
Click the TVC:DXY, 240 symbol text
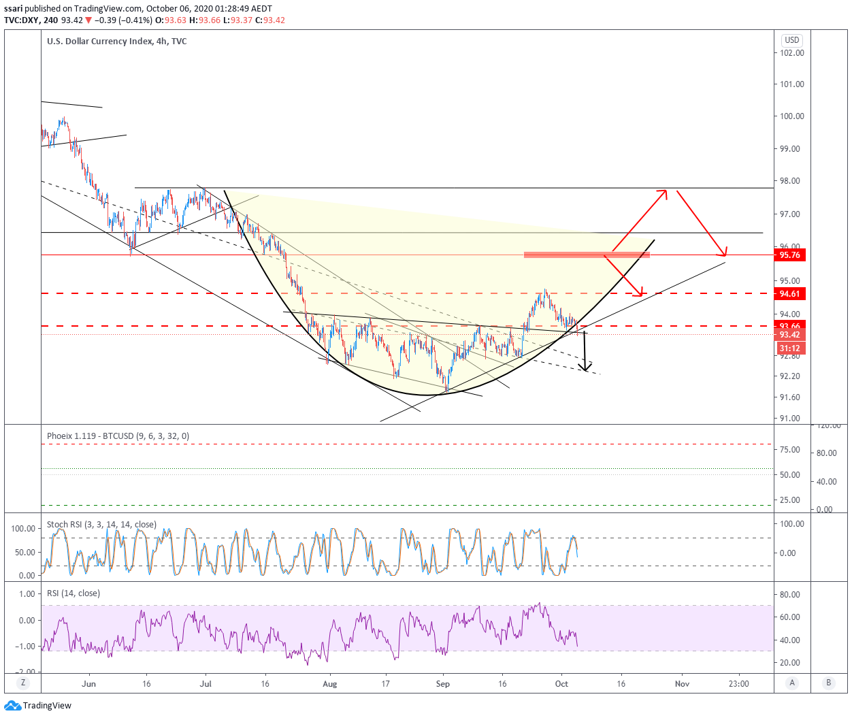pyautogui.click(x=31, y=20)
